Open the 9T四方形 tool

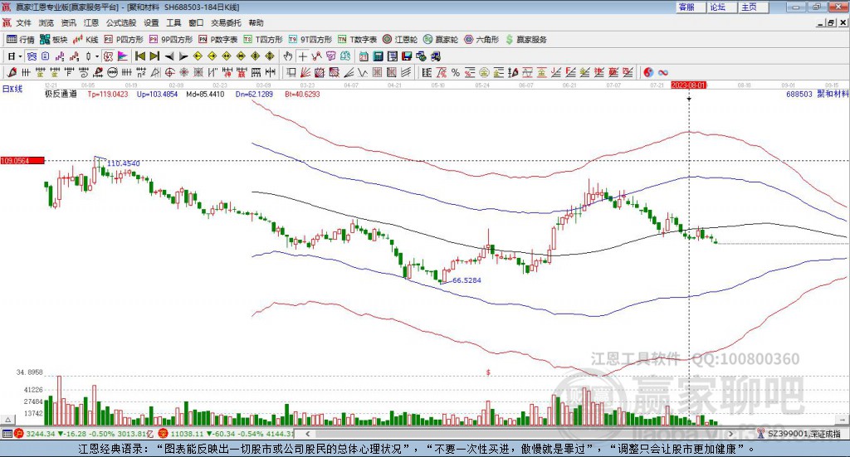[310, 40]
